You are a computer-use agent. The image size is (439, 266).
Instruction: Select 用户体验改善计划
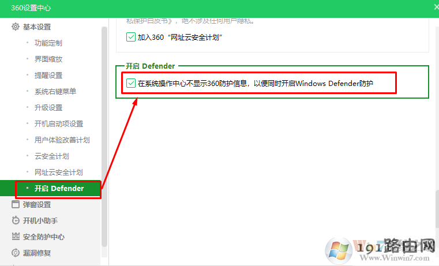(62, 140)
